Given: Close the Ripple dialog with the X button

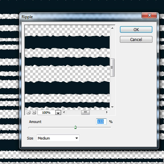Looking at the screenshot, I should tap(149, 15).
